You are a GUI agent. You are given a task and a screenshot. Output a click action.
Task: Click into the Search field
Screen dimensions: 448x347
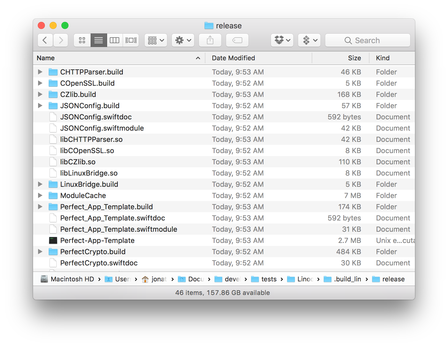368,40
